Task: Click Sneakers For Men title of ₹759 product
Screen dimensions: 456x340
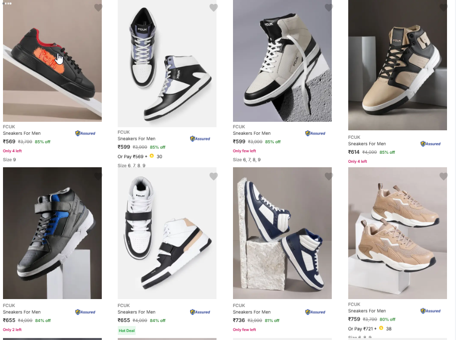Action: coord(367,311)
